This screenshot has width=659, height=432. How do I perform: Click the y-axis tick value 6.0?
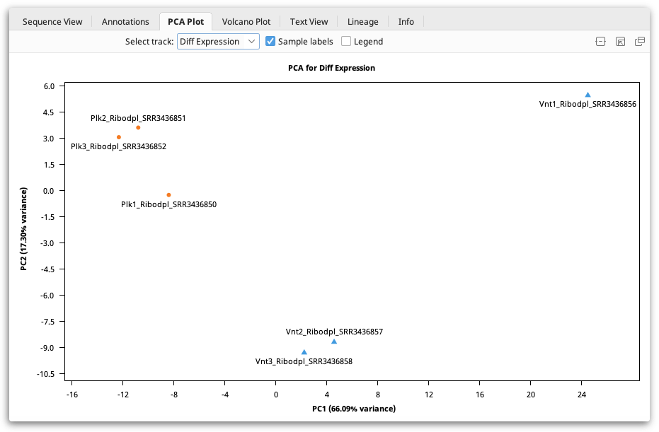pos(49,86)
